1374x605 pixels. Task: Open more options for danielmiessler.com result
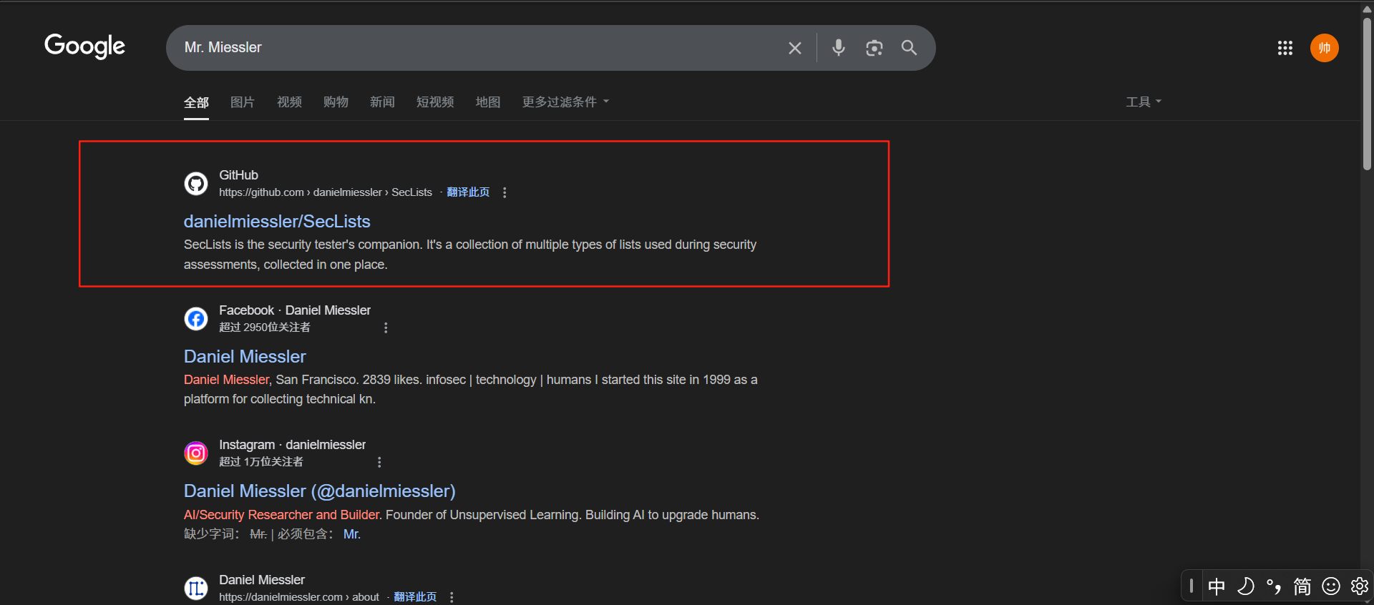(452, 597)
